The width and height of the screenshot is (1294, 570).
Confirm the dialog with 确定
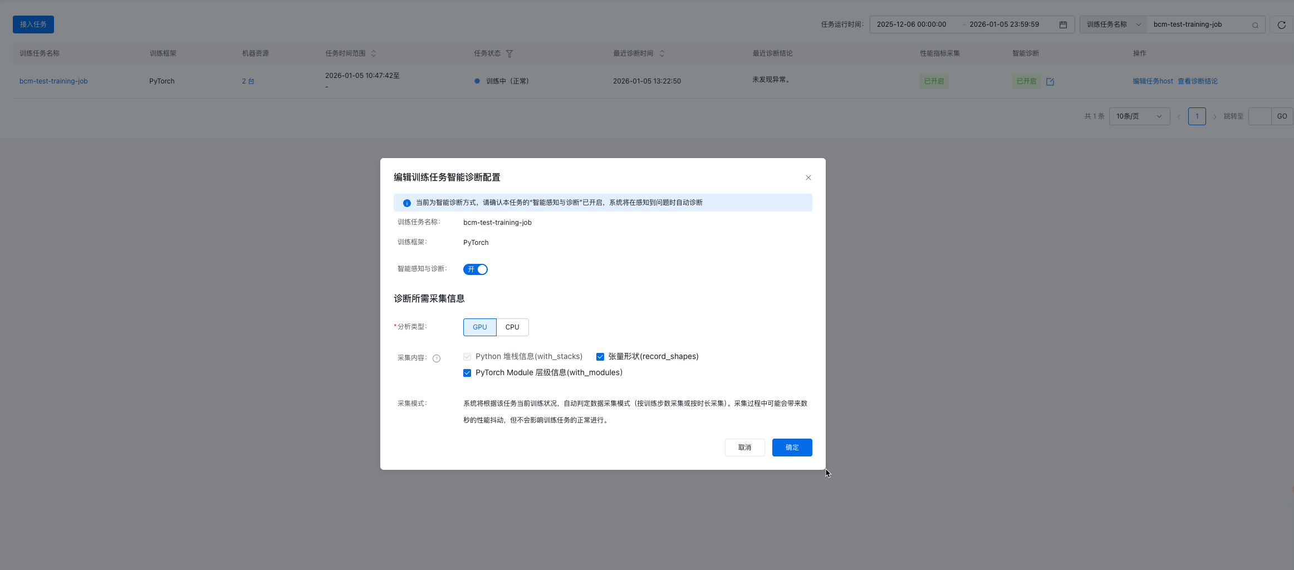[792, 447]
